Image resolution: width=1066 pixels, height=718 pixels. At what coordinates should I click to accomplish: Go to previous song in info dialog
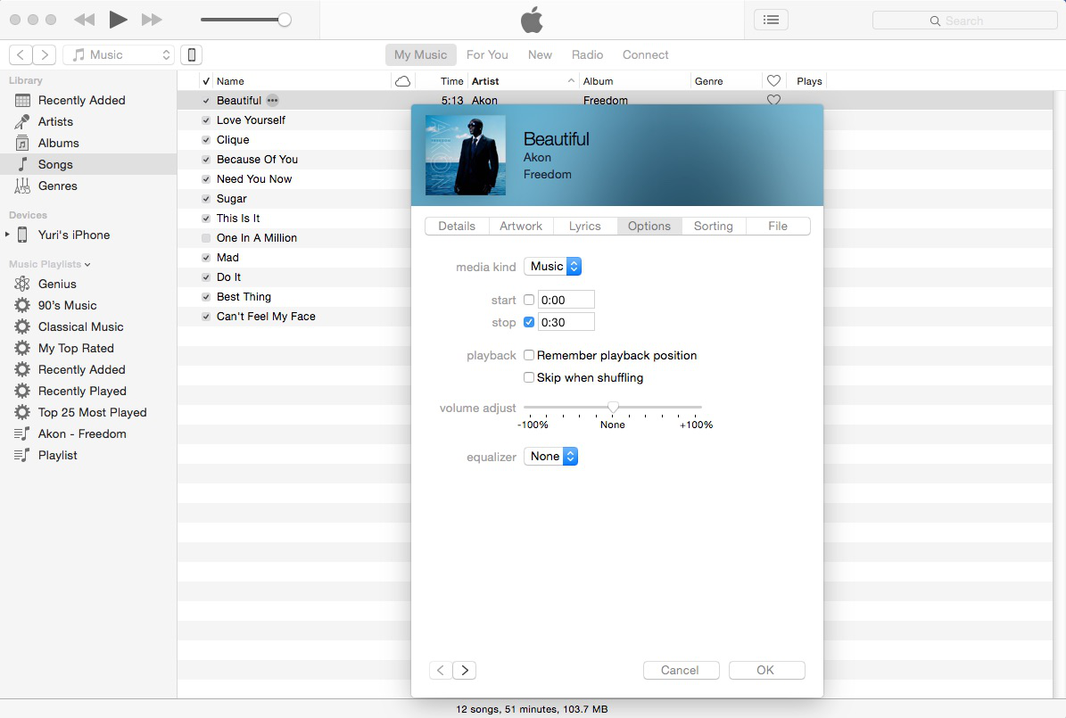tap(441, 671)
